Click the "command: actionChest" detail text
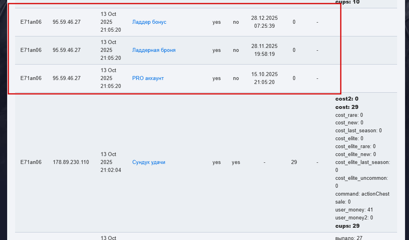Image resolution: width=409 pixels, height=240 pixels. pyautogui.click(x=362, y=194)
